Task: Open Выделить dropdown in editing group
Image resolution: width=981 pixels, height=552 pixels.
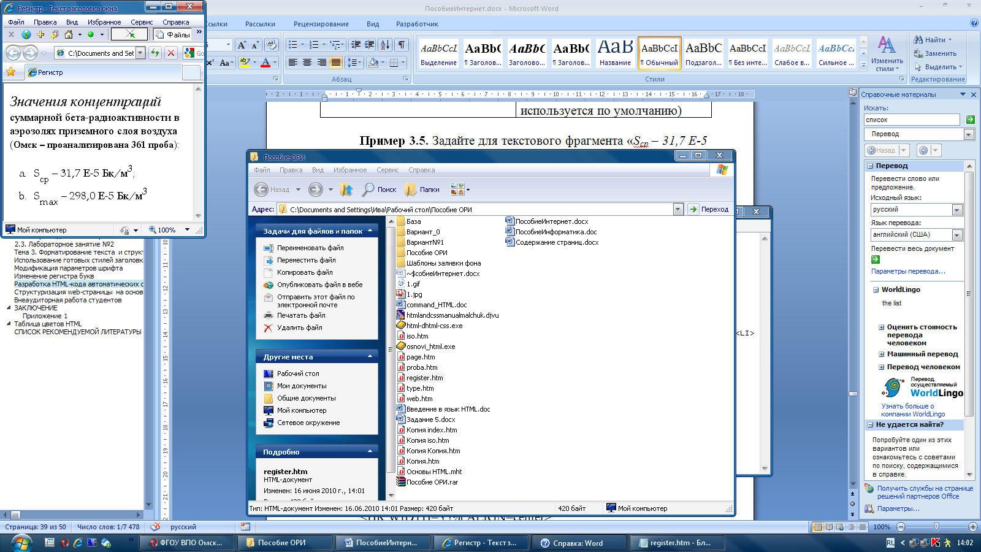Action: tap(939, 67)
